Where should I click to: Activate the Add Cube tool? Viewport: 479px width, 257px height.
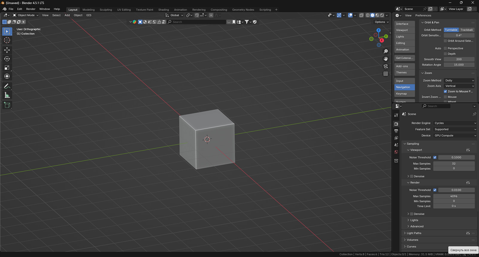tap(7, 105)
